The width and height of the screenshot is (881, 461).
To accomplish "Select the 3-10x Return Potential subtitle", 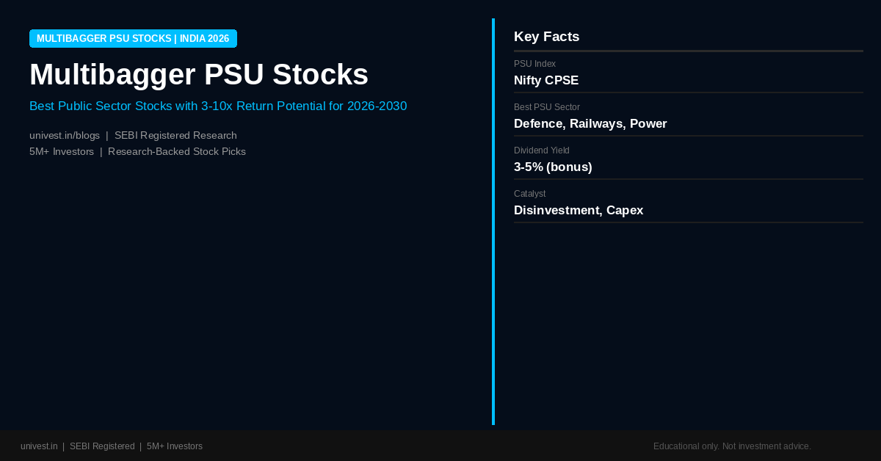I will point(218,106).
